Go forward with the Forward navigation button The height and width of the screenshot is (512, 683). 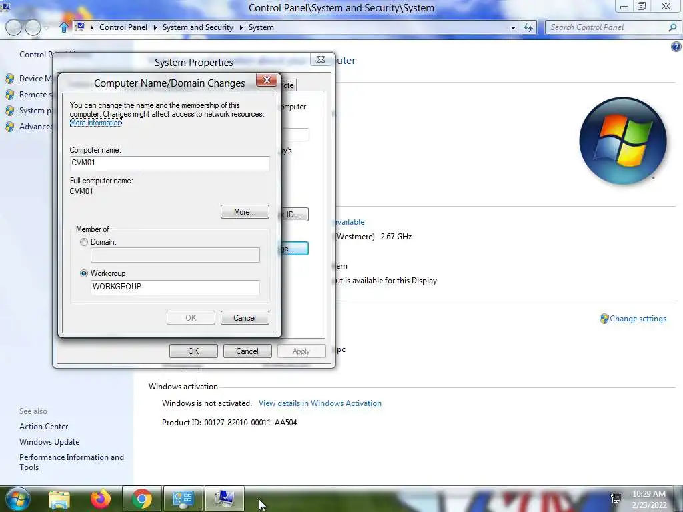pyautogui.click(x=33, y=27)
